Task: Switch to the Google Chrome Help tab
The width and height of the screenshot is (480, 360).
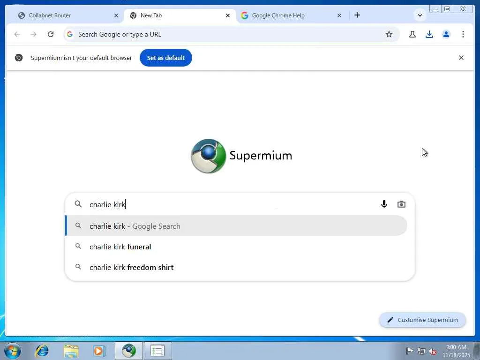Action: coord(291,15)
